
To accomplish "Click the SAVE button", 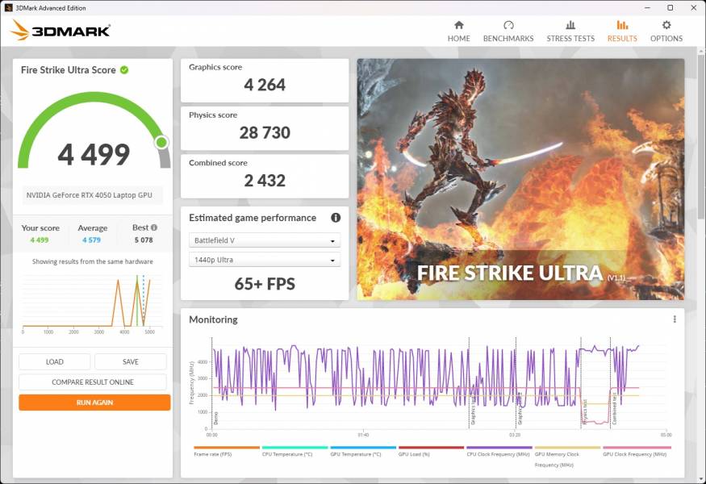I will (x=131, y=362).
